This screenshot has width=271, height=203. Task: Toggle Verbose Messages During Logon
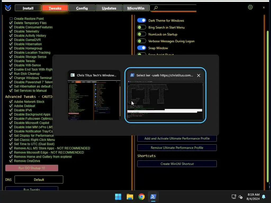142,41
